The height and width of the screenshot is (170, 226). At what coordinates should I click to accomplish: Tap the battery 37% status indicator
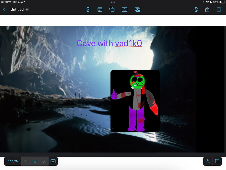click(x=219, y=2)
